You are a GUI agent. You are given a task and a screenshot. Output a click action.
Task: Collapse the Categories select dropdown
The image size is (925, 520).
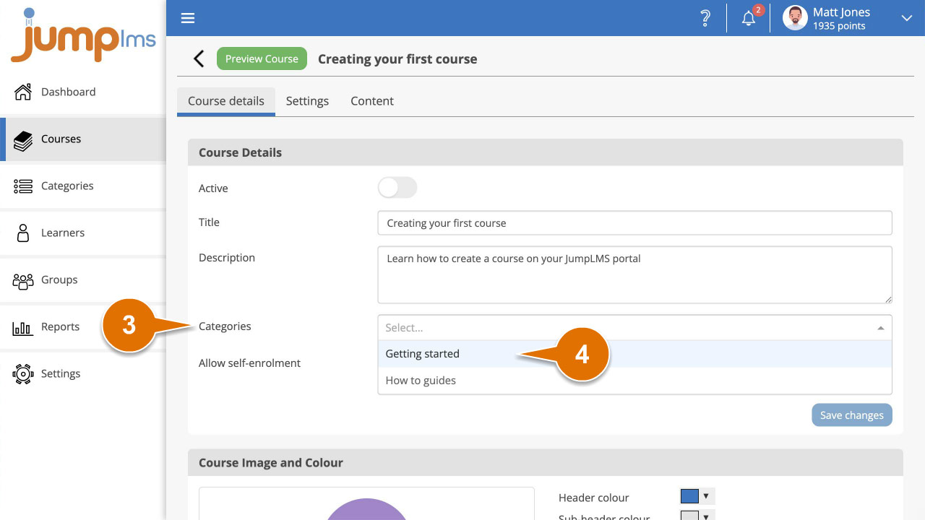880,328
